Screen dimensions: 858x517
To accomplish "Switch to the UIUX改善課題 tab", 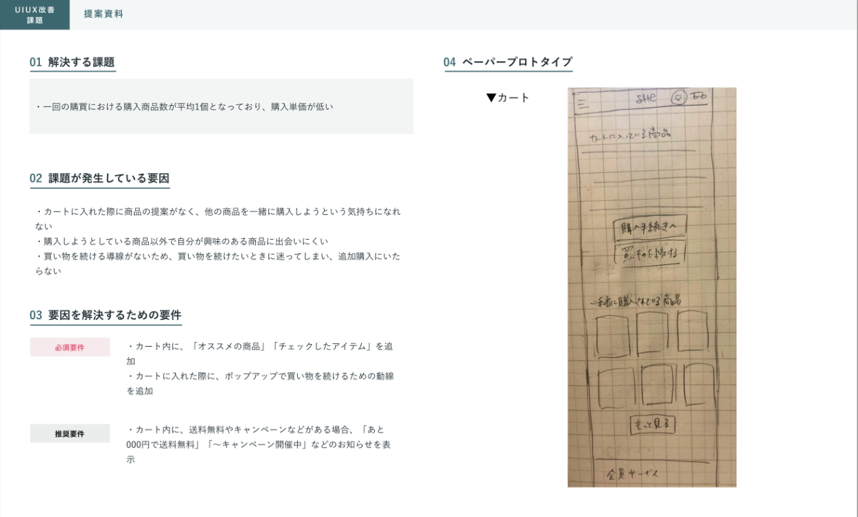I will 34,14.
